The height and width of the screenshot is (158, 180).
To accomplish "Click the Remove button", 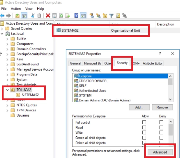I will (162, 107).
